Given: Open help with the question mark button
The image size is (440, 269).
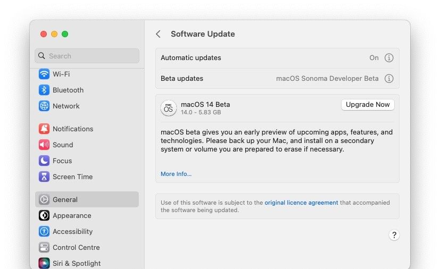Looking at the screenshot, I should 394,235.
